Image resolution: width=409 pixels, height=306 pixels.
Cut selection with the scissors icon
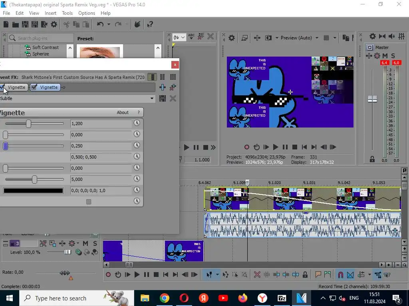point(67,24)
